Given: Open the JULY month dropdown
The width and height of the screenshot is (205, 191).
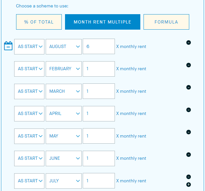Looking at the screenshot, I should click(x=64, y=181).
